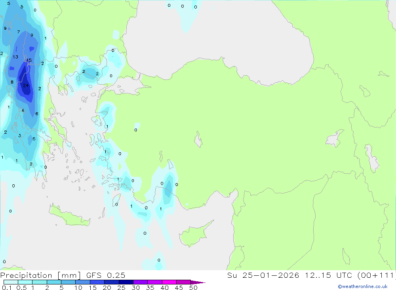Viewport: 396px width, 290px height.
Task: Click the 20–25 mm dark blue legend box
Action: [x=112, y=282]
